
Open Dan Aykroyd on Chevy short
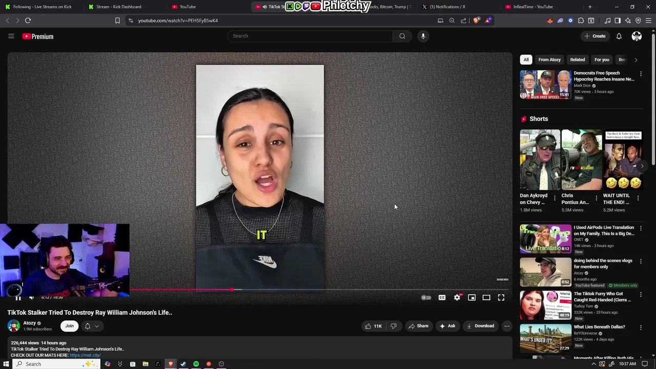[x=540, y=160]
